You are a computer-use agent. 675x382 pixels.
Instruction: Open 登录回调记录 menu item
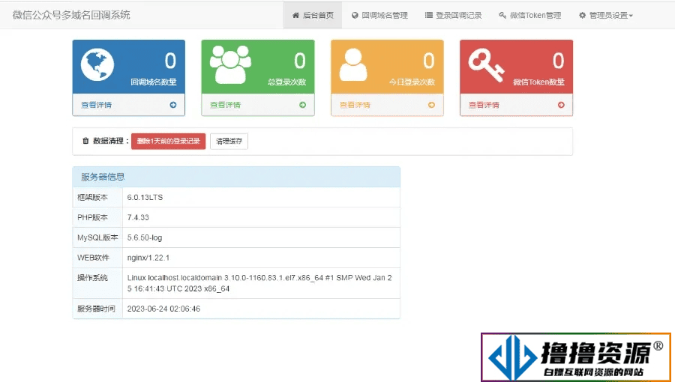pyautogui.click(x=453, y=15)
